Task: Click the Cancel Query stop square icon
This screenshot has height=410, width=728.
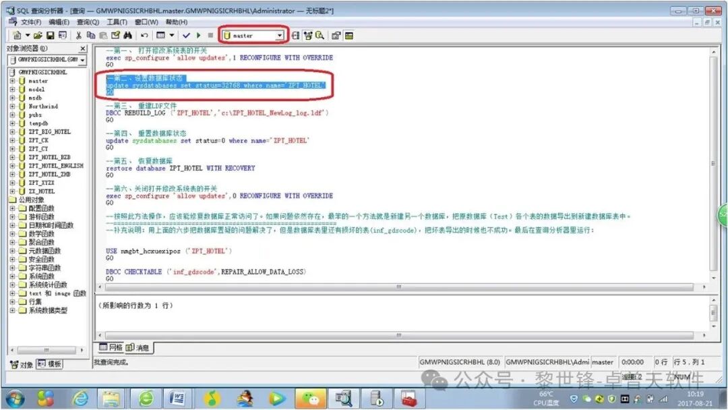Action: click(210, 35)
